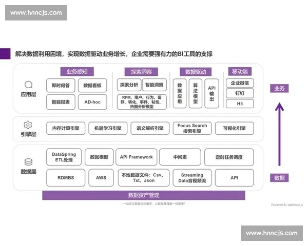The height and width of the screenshot is (246, 308).
Task: Click the 可视化引擎 box
Action: [x=235, y=128]
